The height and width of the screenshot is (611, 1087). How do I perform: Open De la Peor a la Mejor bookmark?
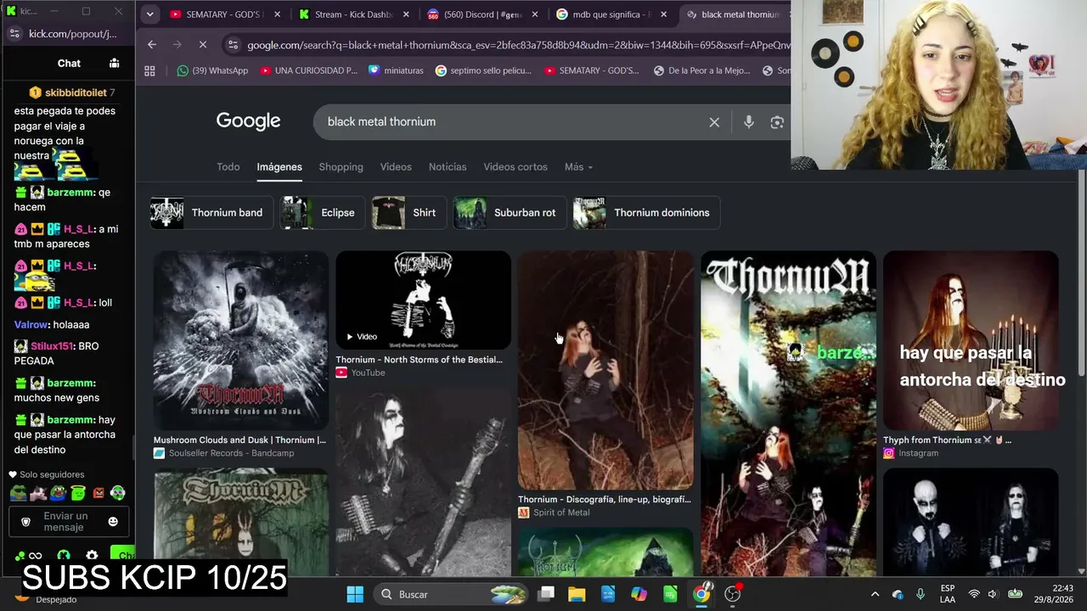point(701,70)
